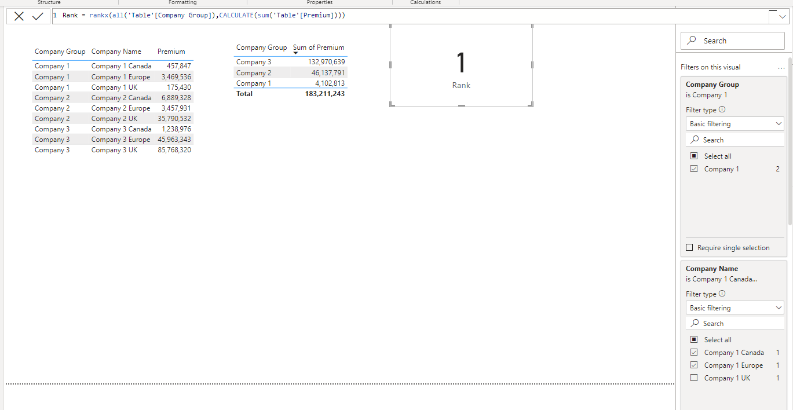Collapse the Company Name filter card header

pos(712,269)
